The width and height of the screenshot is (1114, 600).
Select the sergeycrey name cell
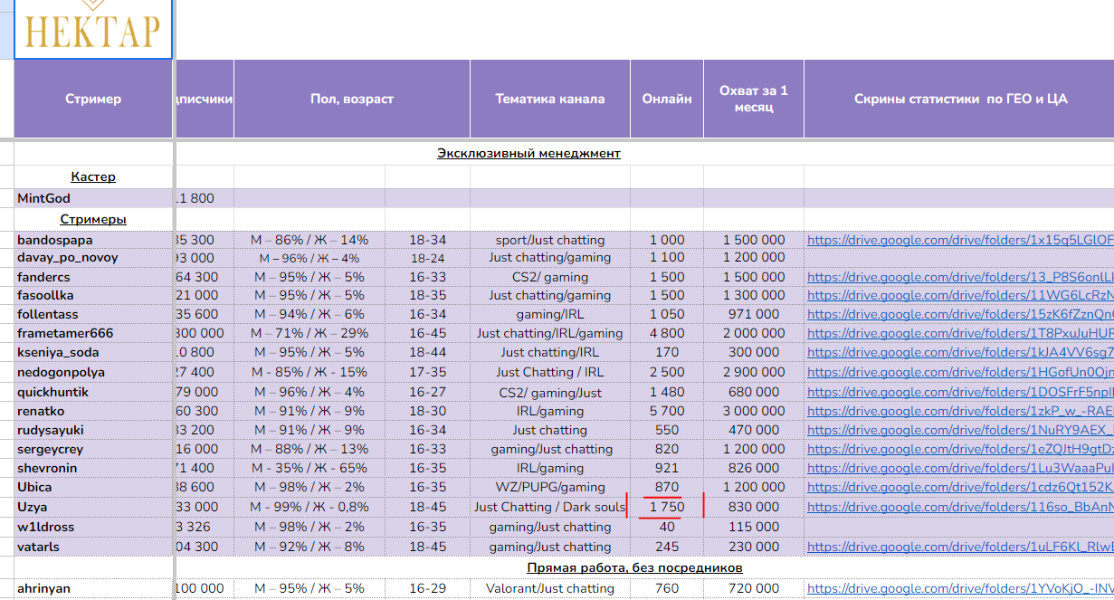(x=93, y=449)
